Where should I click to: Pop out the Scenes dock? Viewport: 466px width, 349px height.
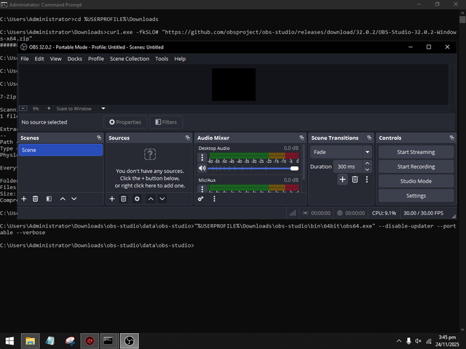click(x=99, y=137)
